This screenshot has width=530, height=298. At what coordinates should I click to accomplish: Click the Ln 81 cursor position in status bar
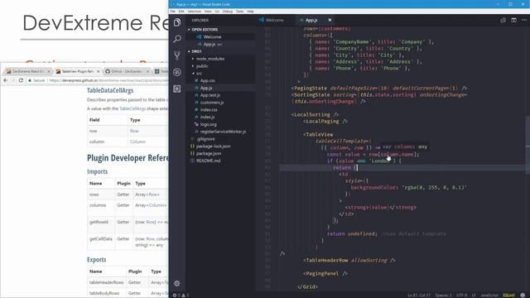pos(419,296)
